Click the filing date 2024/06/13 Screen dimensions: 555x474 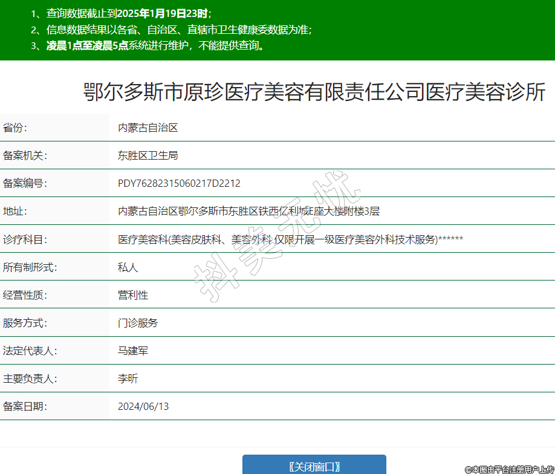[143, 406]
